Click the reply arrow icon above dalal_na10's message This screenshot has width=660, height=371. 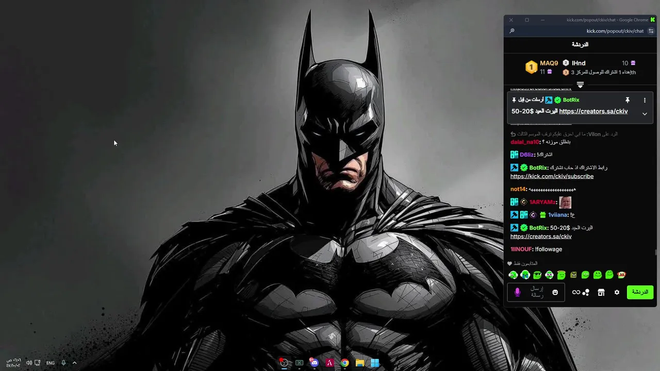pos(513,134)
